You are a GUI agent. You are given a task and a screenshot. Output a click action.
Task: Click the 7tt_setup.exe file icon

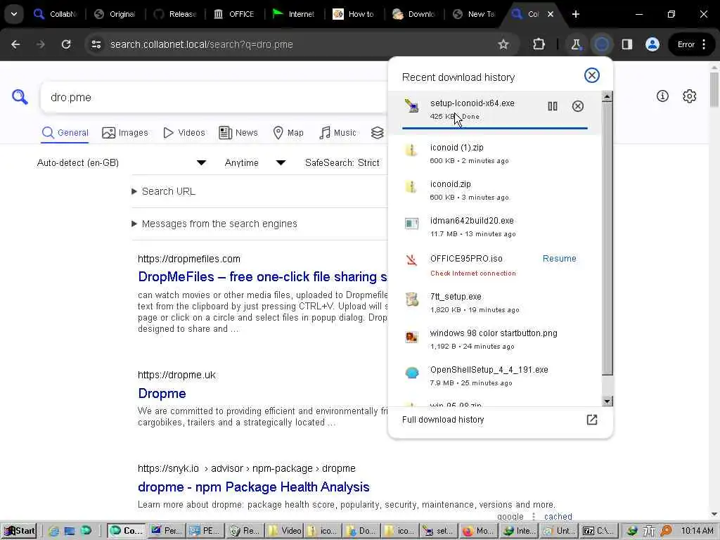point(411,300)
